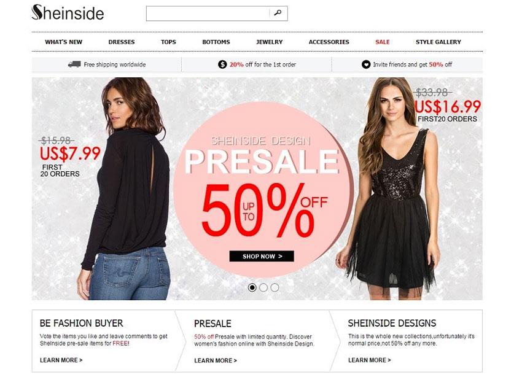Open the Tops category
Viewport: 522px width, 380px height.
click(168, 42)
